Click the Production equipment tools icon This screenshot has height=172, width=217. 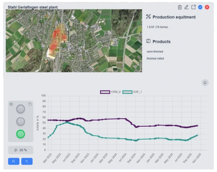click(x=148, y=17)
